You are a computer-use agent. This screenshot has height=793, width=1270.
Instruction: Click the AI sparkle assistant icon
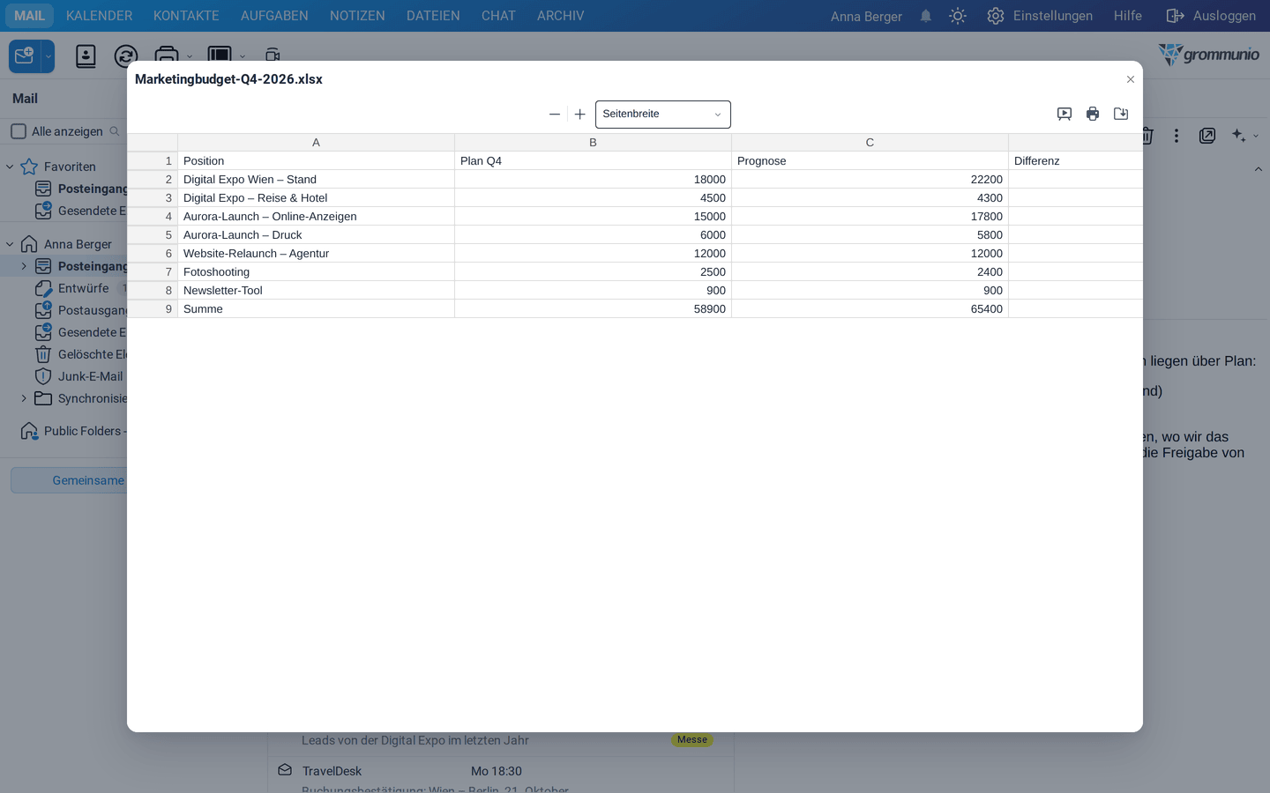coord(1239,136)
